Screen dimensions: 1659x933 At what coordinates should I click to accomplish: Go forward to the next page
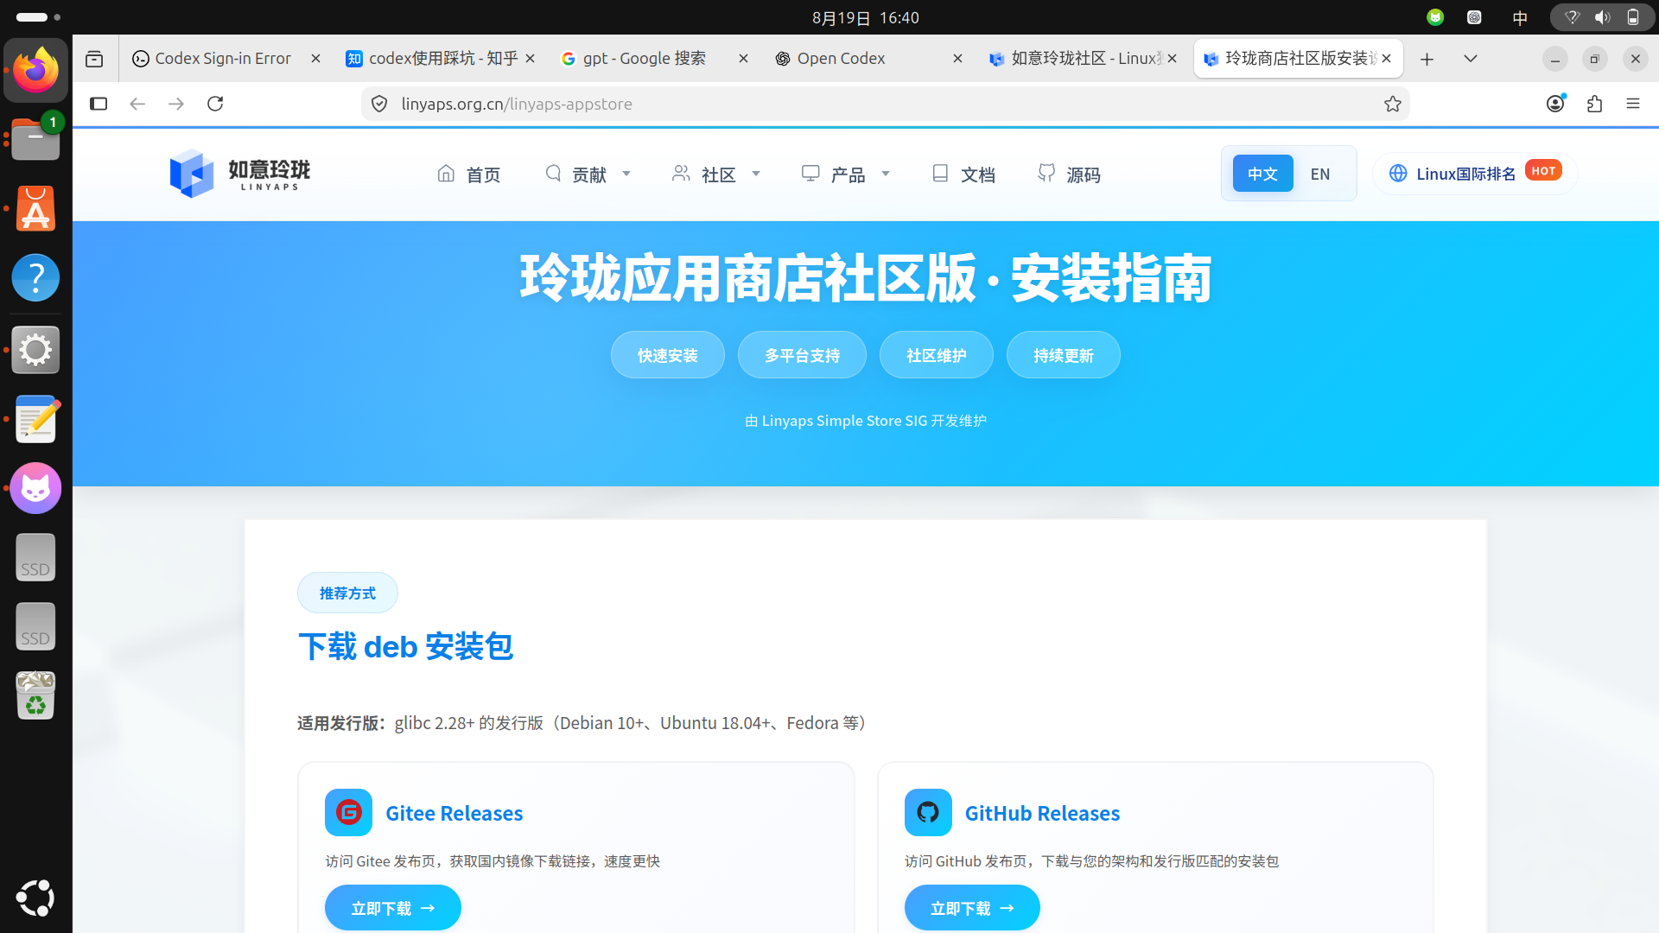[x=176, y=104]
